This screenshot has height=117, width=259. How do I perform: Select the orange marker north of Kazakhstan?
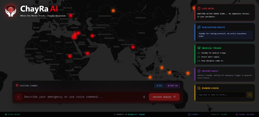(x=113, y=11)
